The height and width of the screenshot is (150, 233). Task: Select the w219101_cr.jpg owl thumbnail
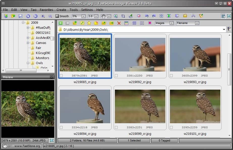point(195,106)
